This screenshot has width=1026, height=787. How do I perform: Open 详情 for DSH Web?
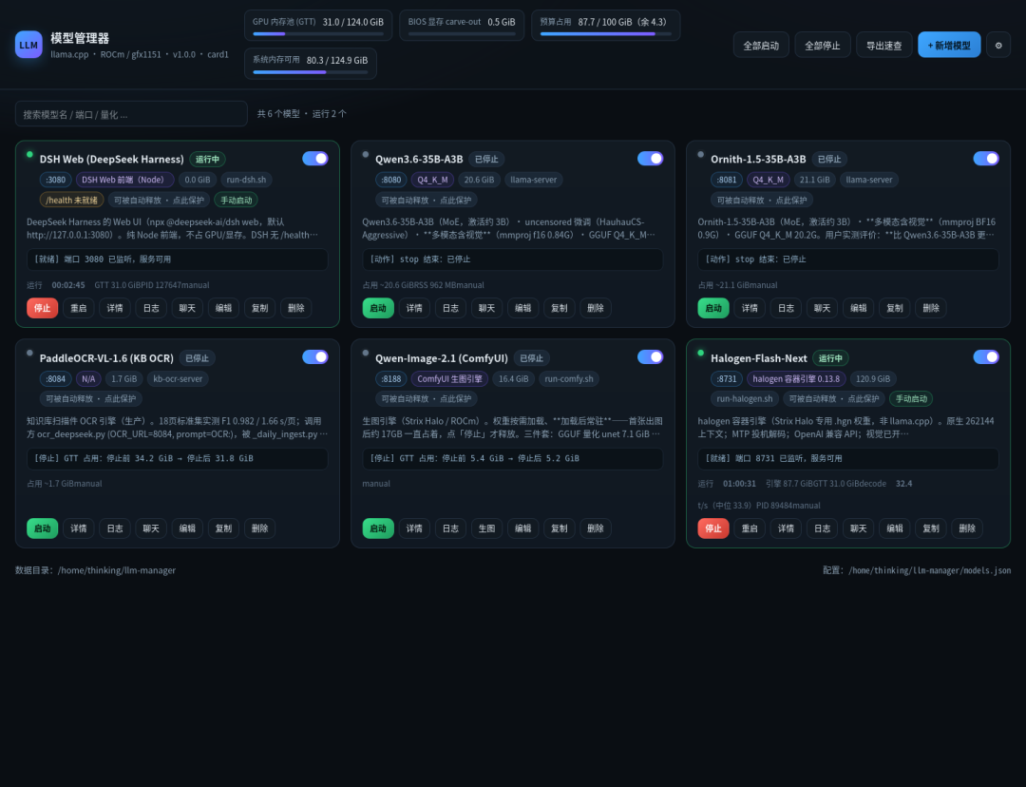pos(115,308)
